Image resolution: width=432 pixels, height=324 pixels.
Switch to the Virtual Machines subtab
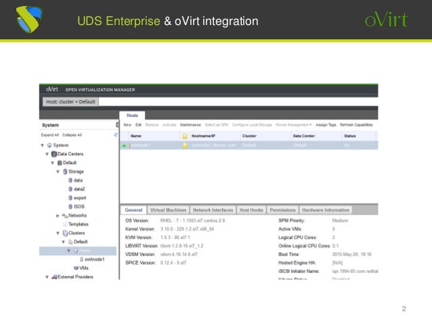tap(168, 210)
